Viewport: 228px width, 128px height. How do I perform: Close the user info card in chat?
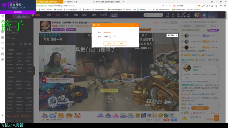click(x=216, y=66)
